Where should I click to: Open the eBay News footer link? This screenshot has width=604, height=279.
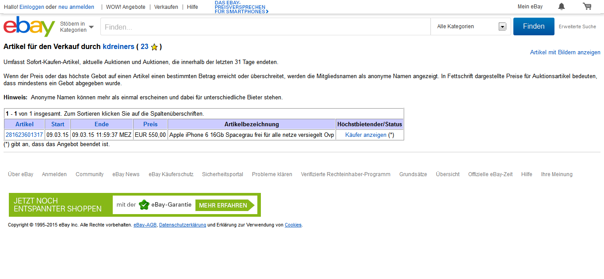point(126,174)
